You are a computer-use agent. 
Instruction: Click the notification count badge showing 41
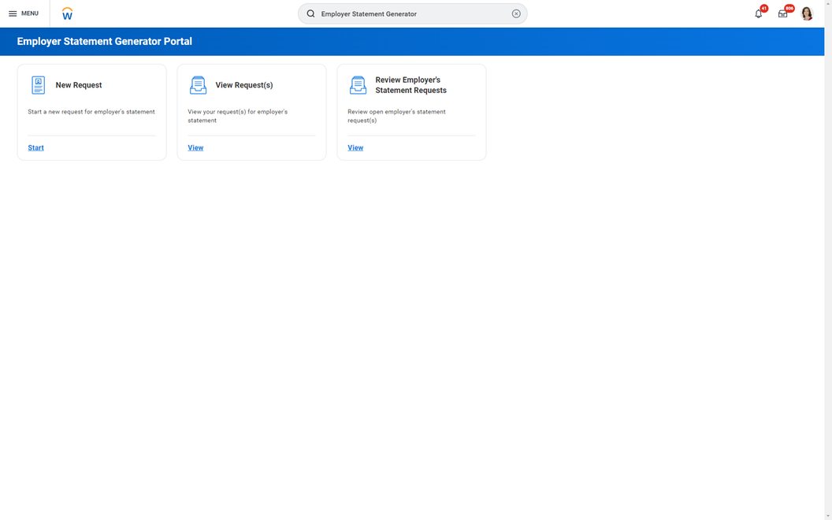(763, 8)
